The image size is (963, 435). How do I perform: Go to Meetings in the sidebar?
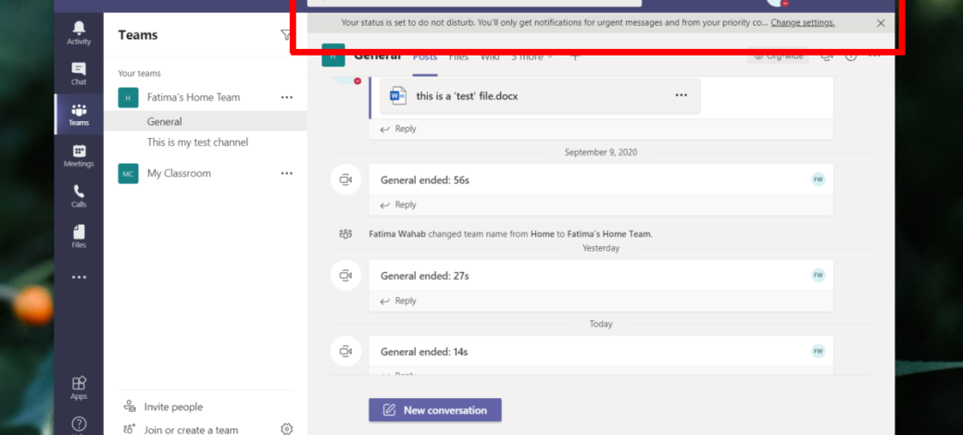coord(79,155)
